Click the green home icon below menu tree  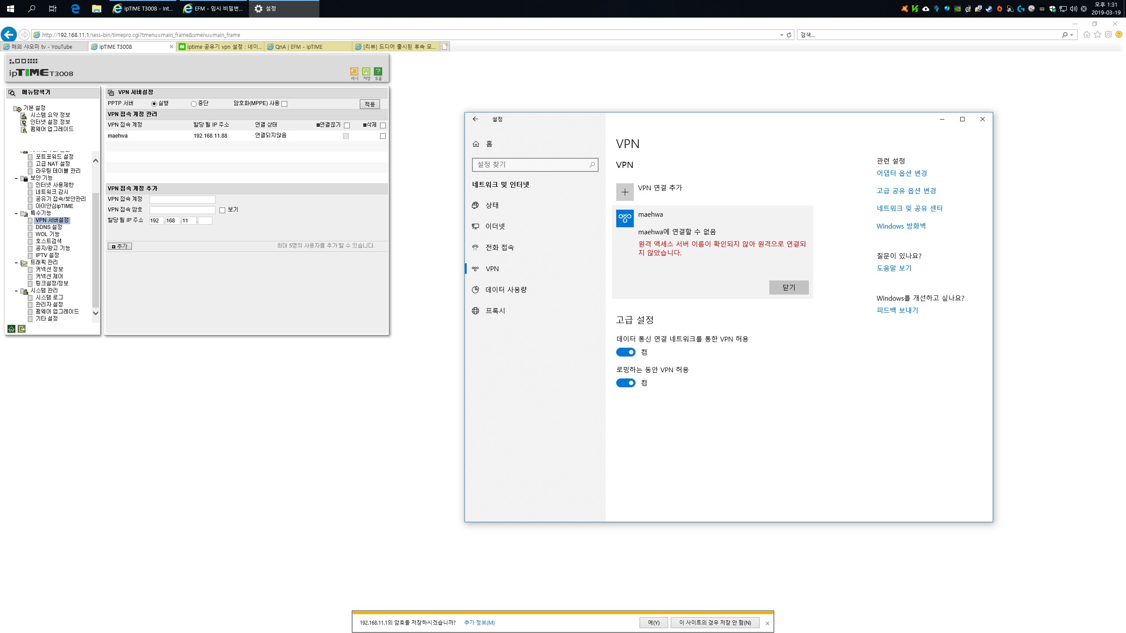(x=11, y=329)
